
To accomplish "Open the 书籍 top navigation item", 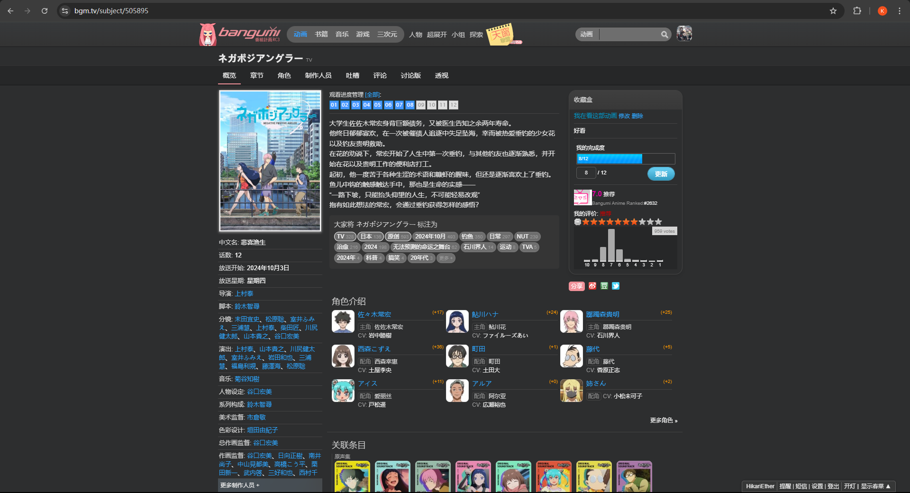I will pyautogui.click(x=321, y=34).
